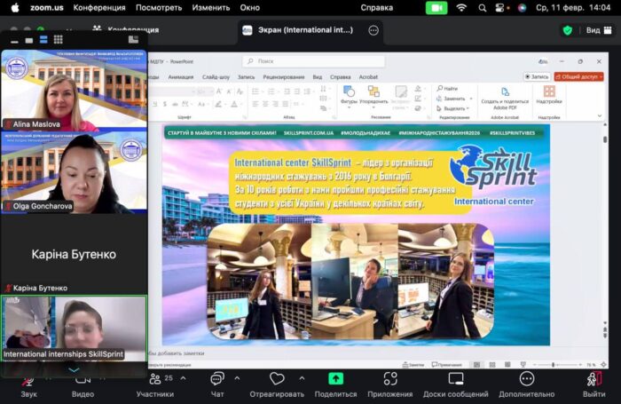Click the Выйти leave meeting button

594,379
